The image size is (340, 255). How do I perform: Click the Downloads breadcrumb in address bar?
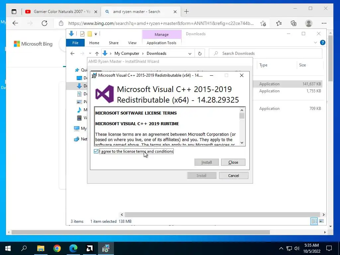point(156,53)
